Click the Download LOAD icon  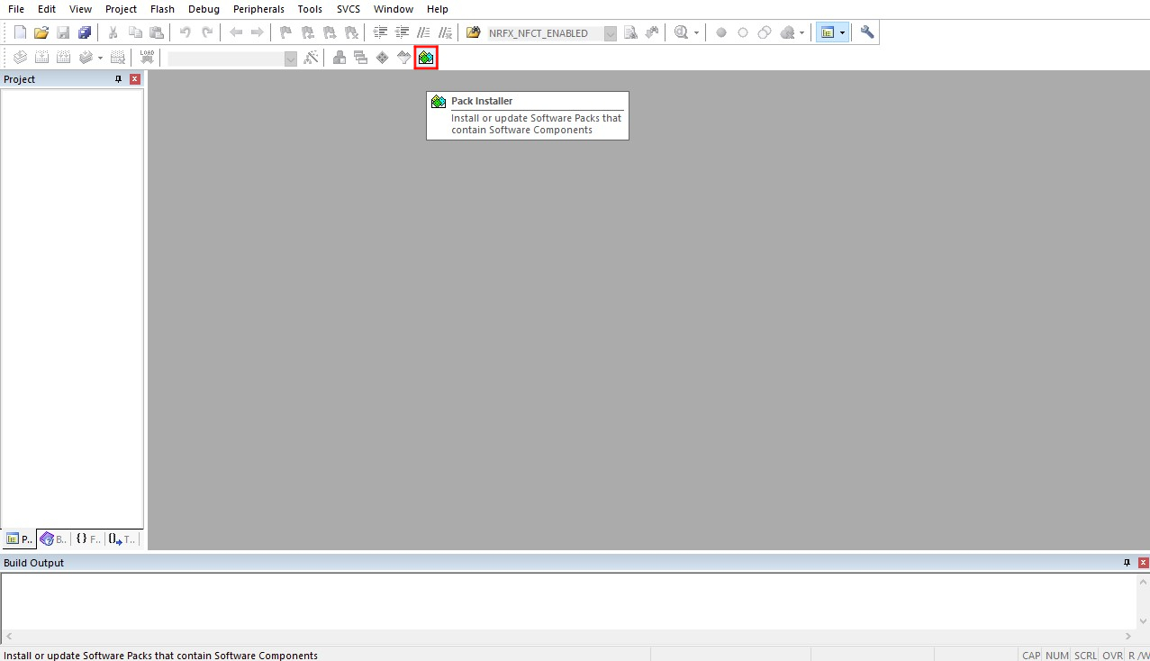pos(147,58)
